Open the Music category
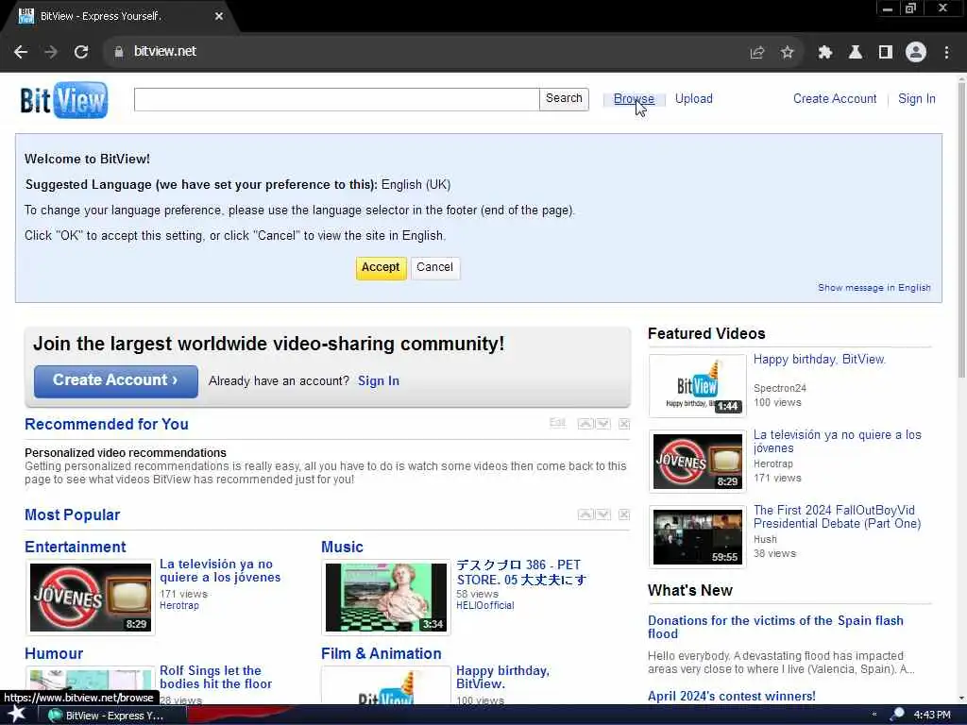 pyautogui.click(x=342, y=547)
